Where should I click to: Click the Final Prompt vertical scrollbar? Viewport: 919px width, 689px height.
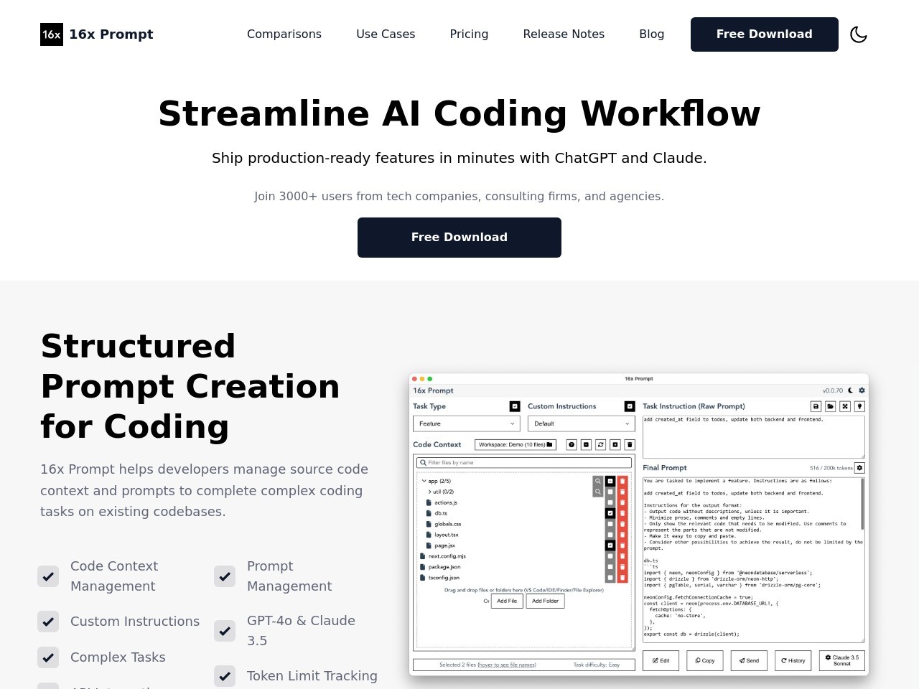[x=862, y=502]
